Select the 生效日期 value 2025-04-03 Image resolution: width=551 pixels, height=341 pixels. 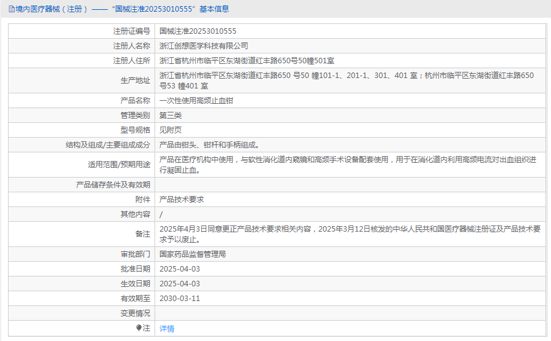point(180,284)
